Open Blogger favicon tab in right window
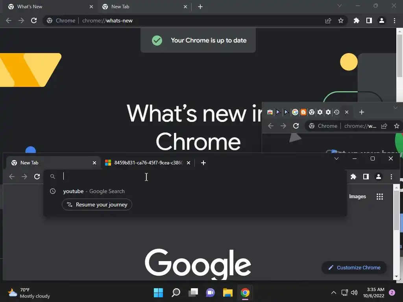 pyautogui.click(x=303, y=112)
